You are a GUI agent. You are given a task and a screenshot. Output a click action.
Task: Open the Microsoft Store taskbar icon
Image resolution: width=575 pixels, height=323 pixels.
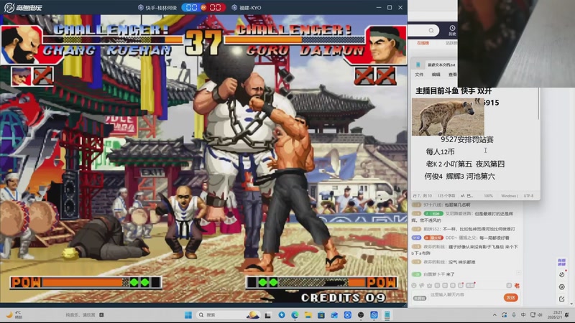pyautogui.click(x=321, y=315)
